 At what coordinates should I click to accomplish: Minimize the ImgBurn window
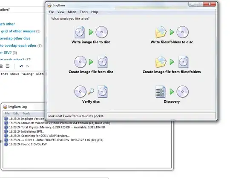[x=192, y=4]
